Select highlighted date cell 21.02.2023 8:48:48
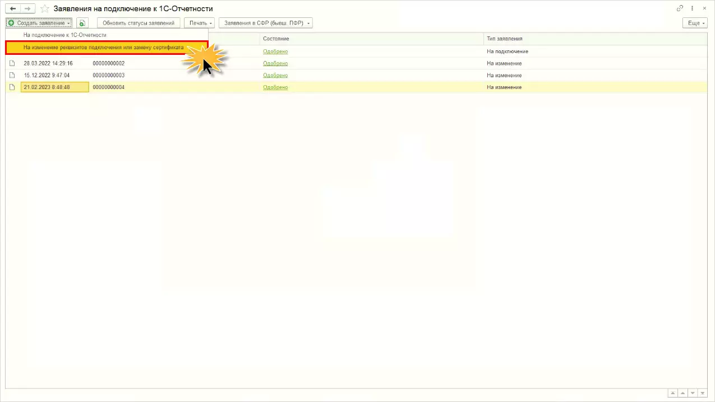Screen dimensions: 715x402 55,87
